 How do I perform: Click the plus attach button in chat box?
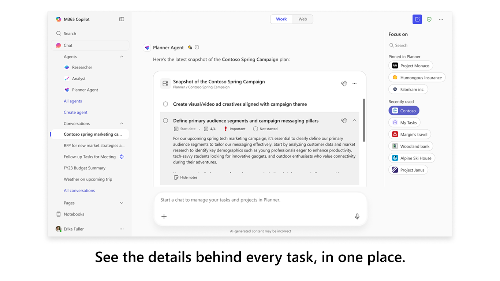tap(164, 217)
